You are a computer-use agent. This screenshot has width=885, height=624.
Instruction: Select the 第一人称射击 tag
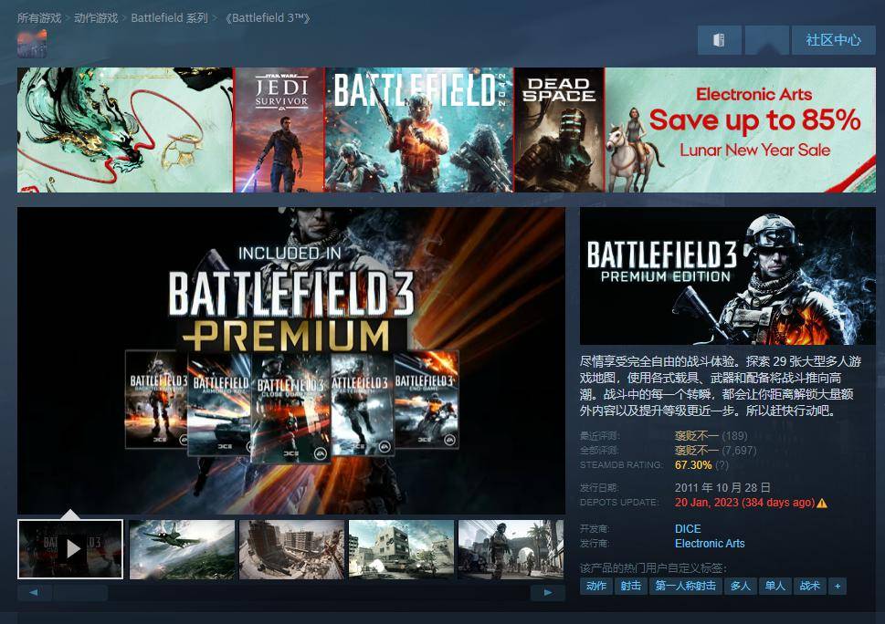click(685, 586)
